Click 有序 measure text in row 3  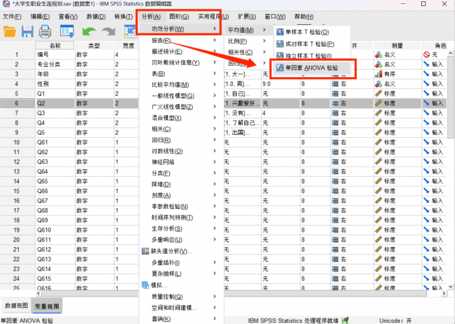tap(389, 74)
